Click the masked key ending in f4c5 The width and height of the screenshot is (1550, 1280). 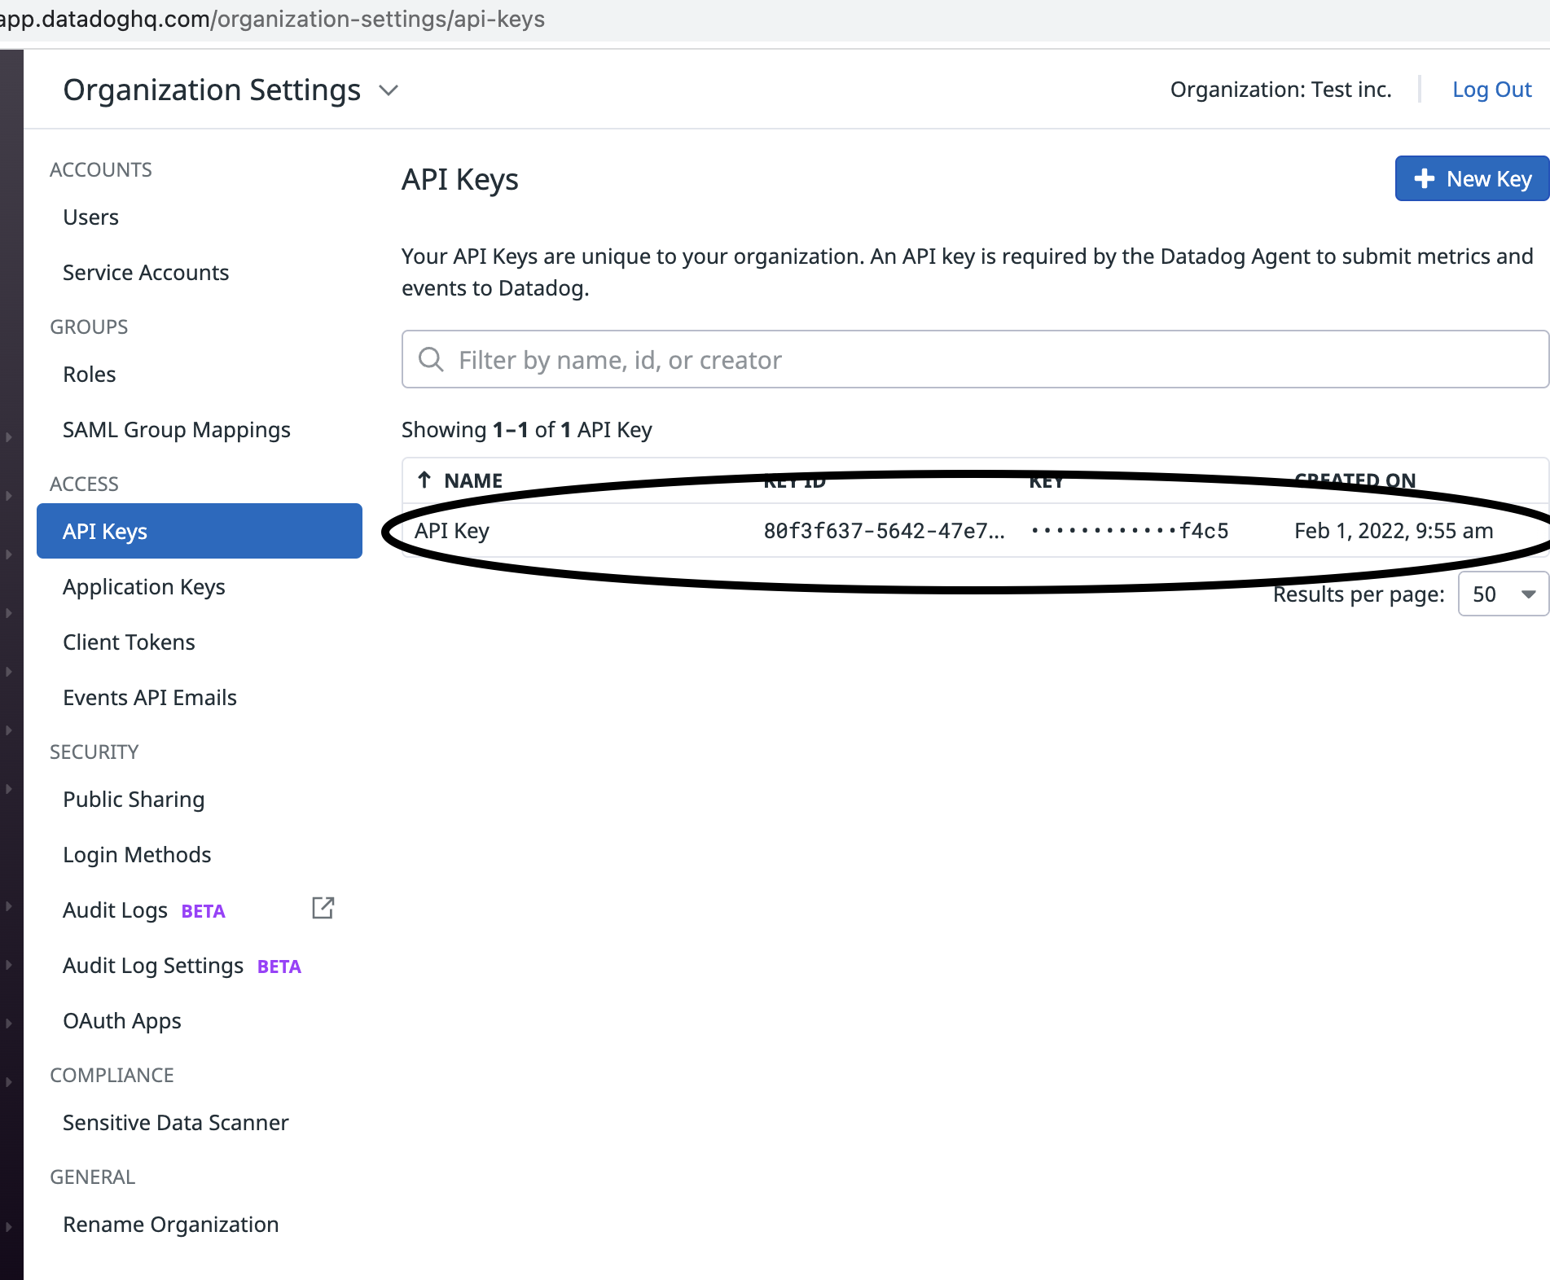coord(1130,531)
